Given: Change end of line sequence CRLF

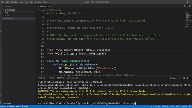Looking at the screenshot, I should 178,106.
